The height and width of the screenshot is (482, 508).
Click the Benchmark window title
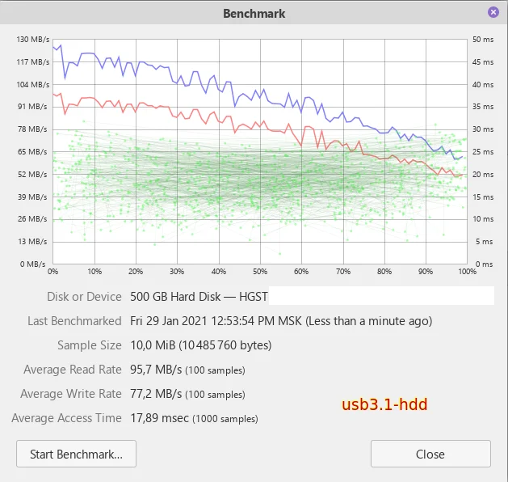254,14
